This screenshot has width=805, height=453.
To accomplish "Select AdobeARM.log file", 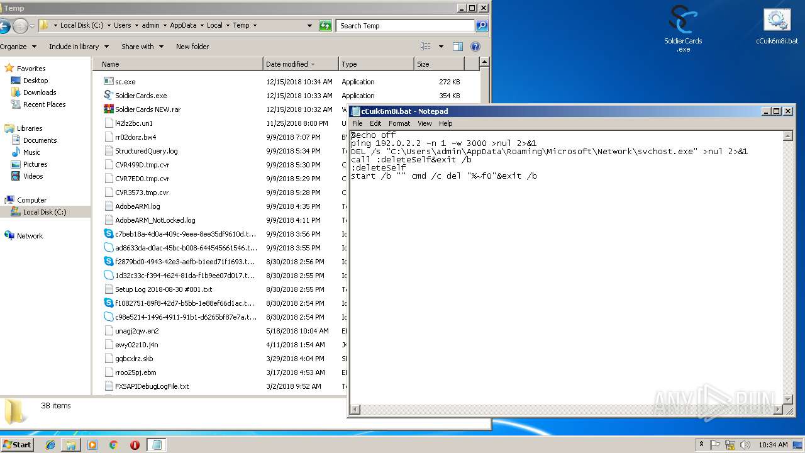I will pos(137,206).
